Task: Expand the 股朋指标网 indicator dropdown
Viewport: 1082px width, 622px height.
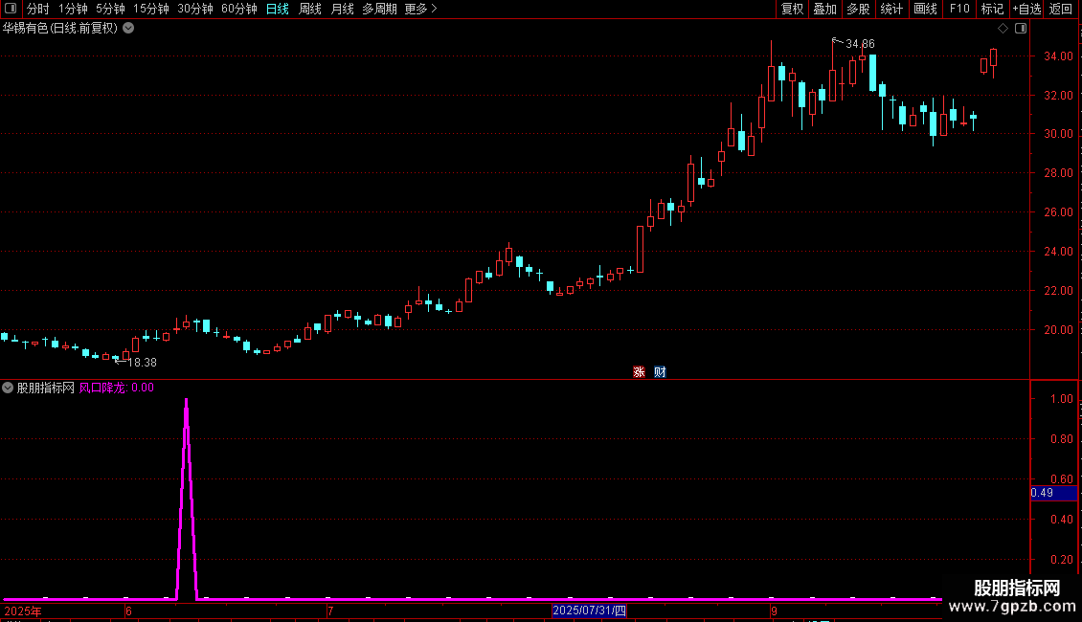Action: coord(8,388)
